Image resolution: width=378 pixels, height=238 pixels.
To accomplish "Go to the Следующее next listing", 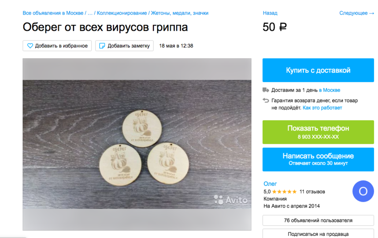I will (x=356, y=13).
